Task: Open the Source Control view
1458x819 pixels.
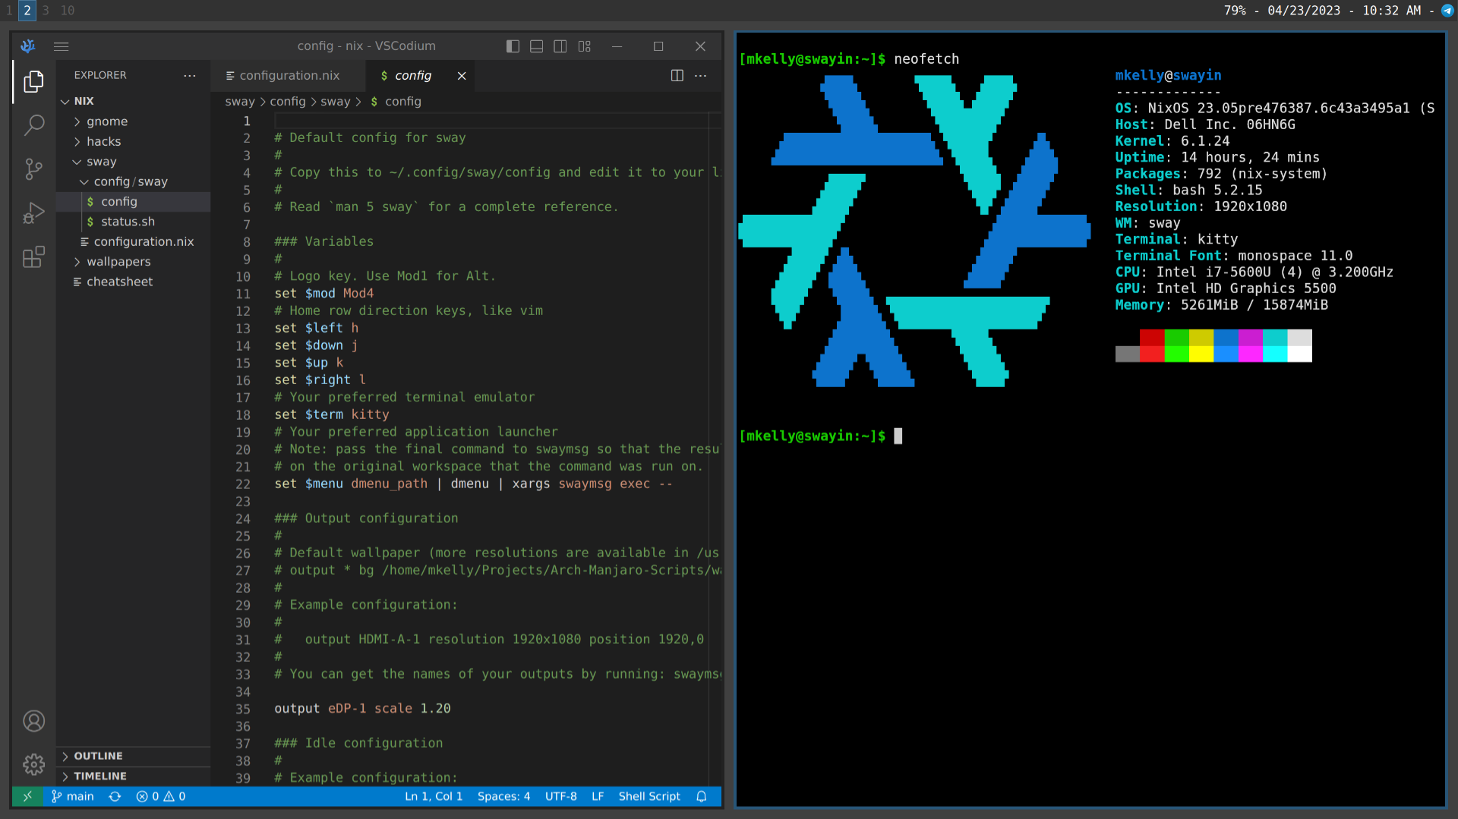Action: tap(33, 169)
